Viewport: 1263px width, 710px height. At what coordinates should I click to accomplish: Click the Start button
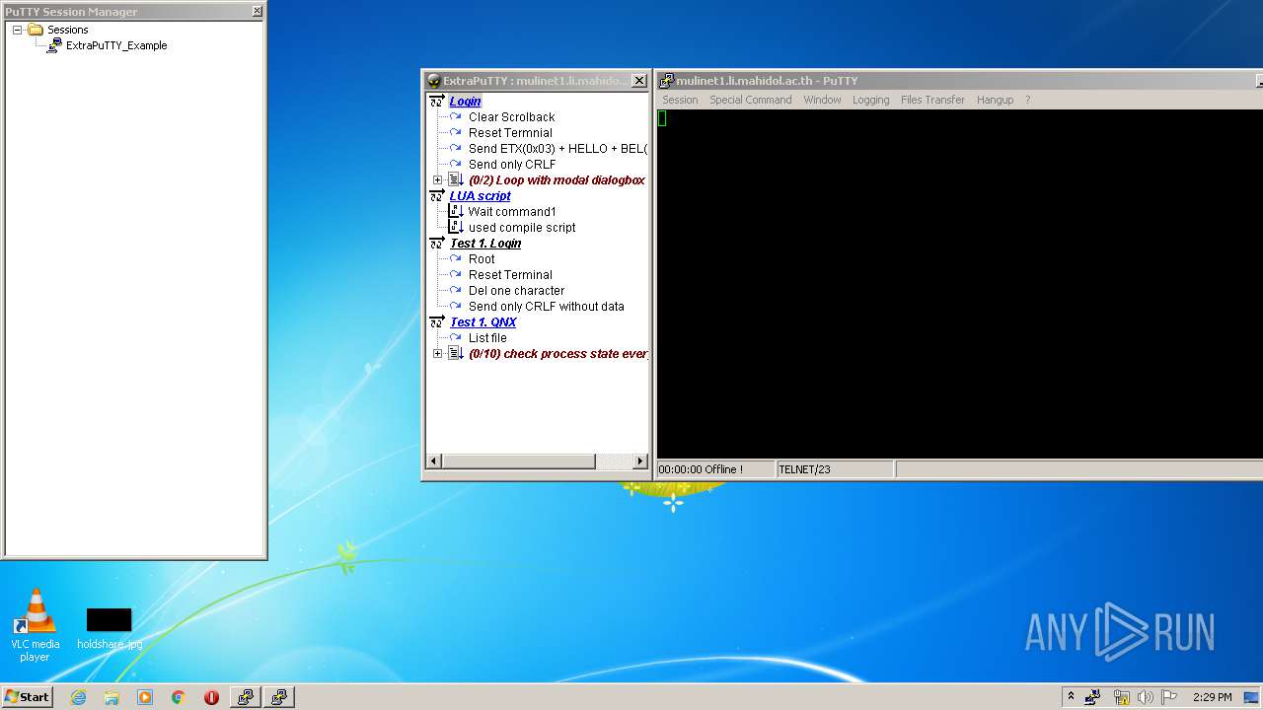coord(27,697)
